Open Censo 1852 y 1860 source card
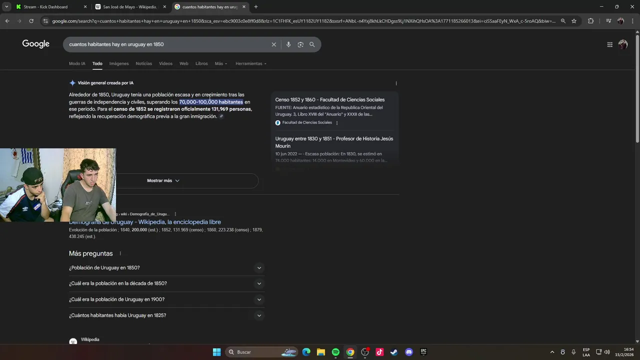640x360 pixels. pos(330,99)
